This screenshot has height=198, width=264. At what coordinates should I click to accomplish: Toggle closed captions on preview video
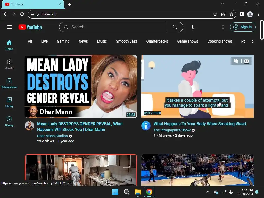click(x=246, y=61)
